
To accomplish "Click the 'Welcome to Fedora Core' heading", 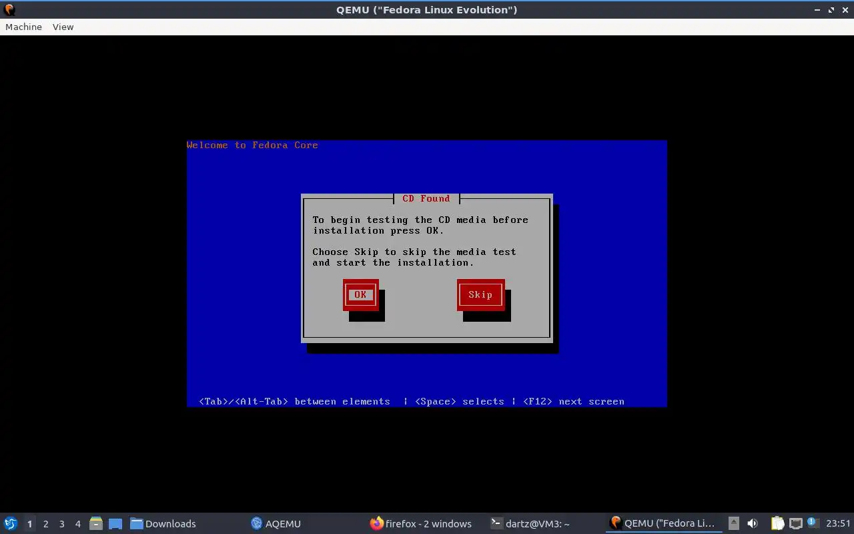I will 252,145.
